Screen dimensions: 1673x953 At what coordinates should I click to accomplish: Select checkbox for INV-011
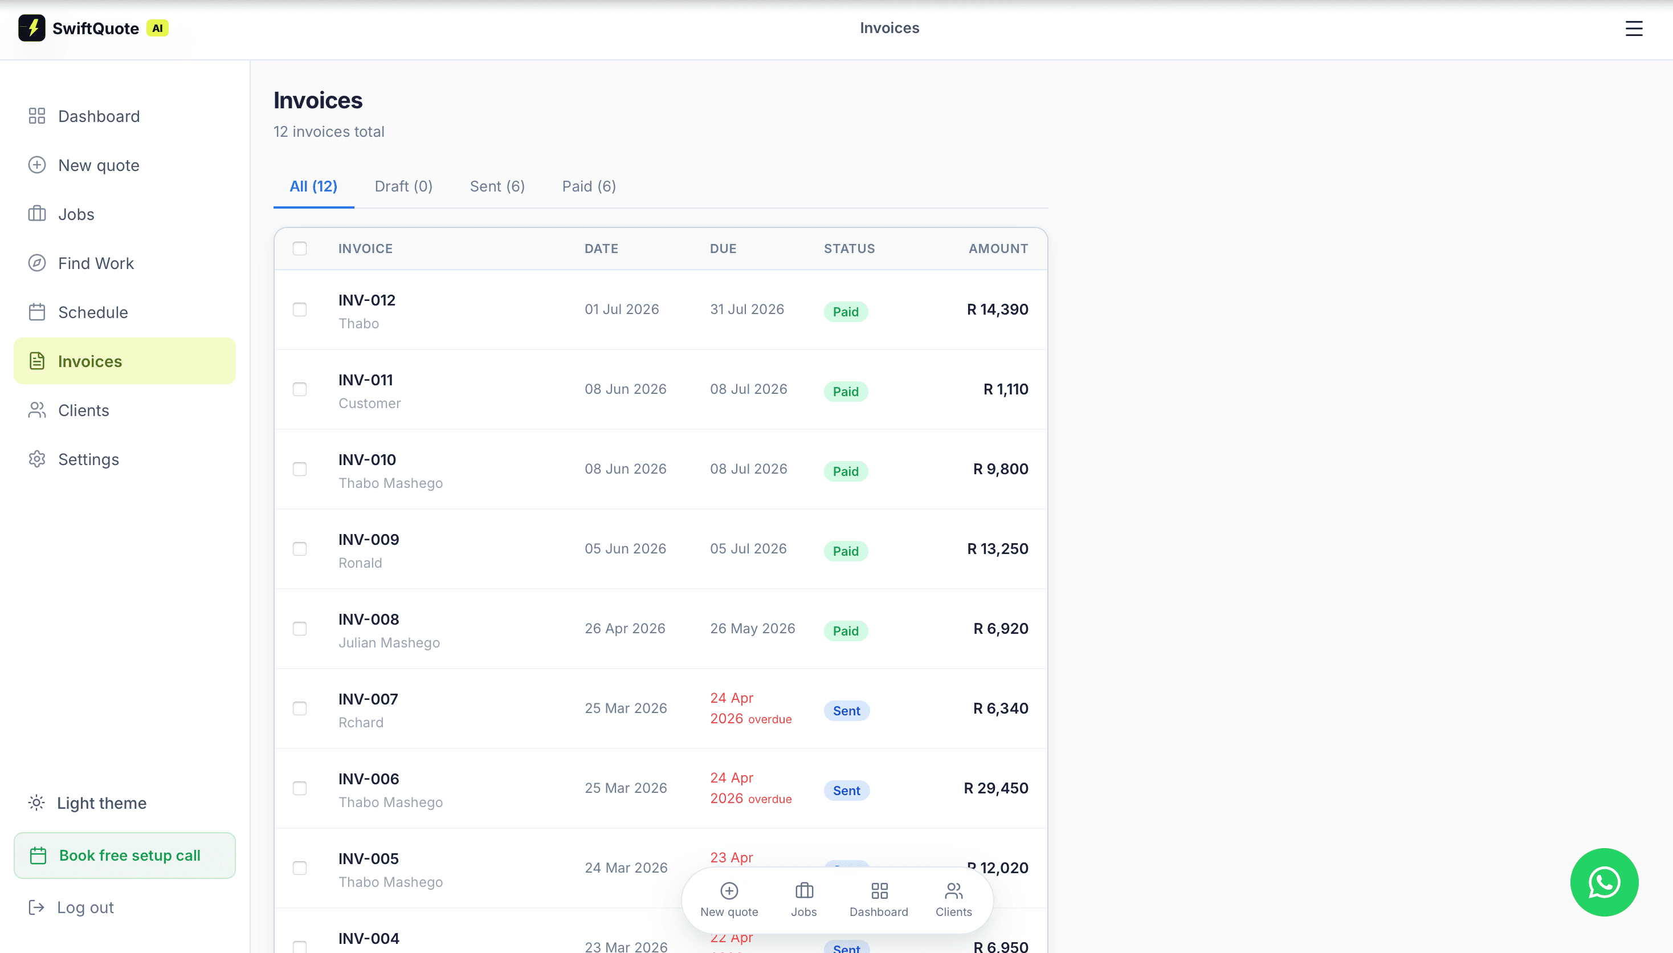click(x=300, y=389)
